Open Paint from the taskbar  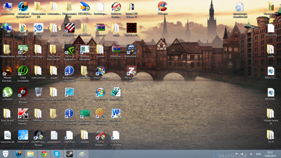tap(82, 154)
